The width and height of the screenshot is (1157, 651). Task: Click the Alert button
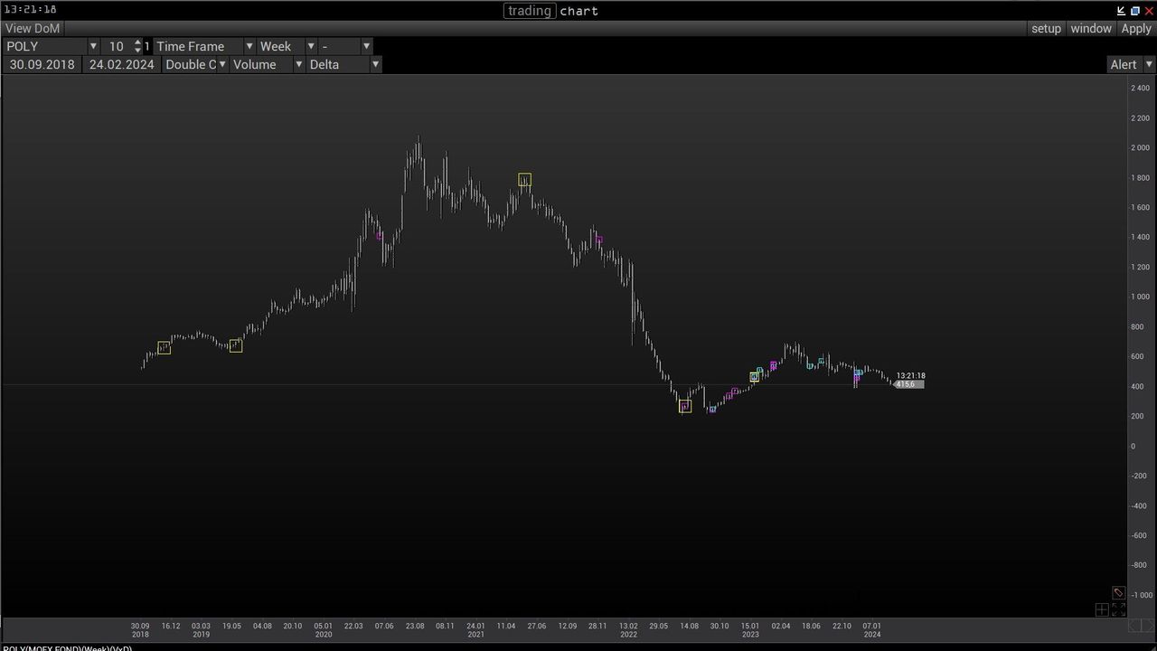coord(1124,64)
